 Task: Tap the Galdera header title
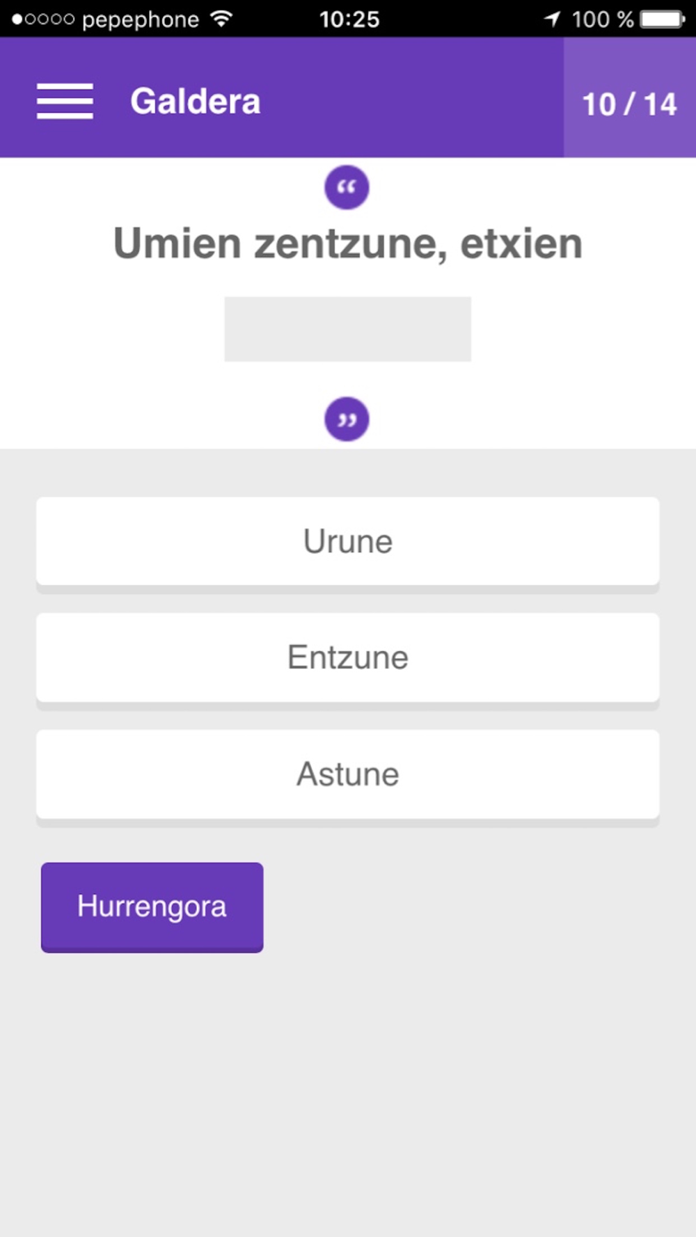[x=195, y=102]
